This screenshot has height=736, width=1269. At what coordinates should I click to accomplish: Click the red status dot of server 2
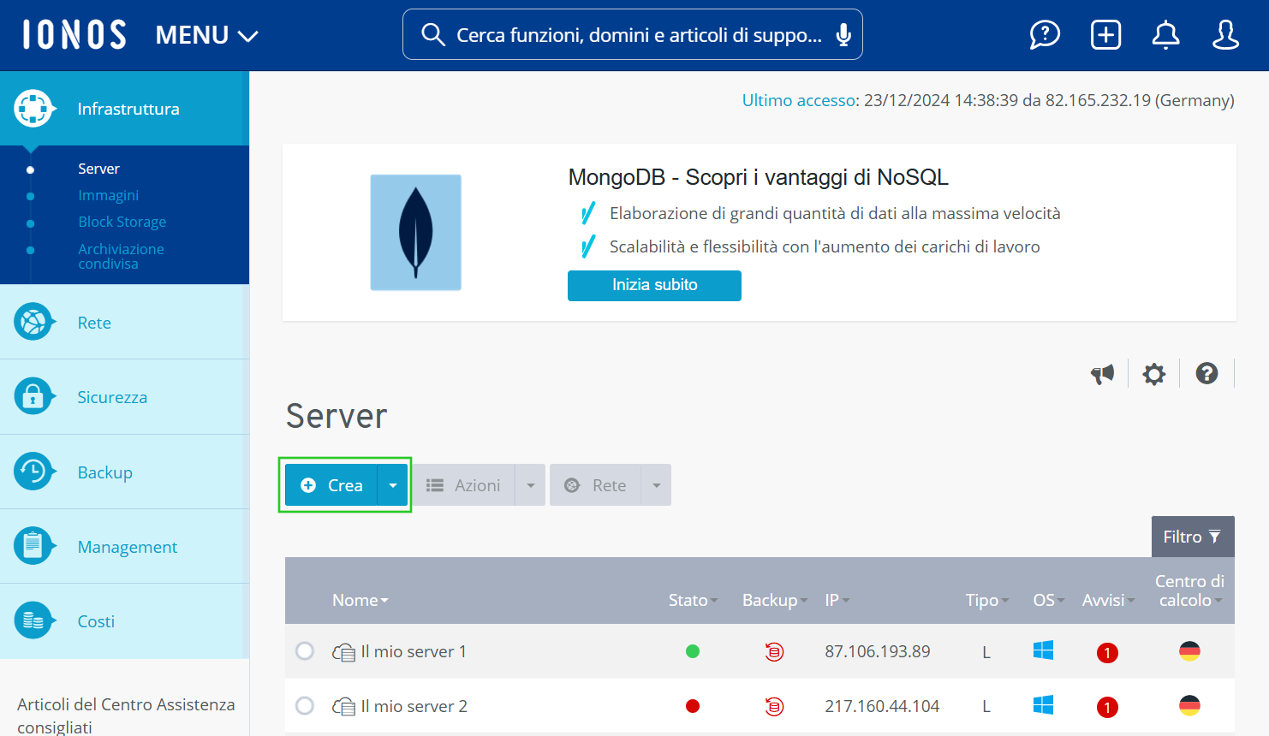pos(693,706)
